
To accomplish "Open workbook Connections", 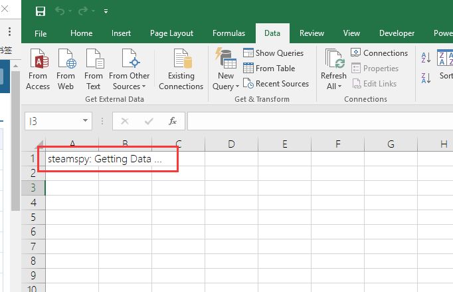I will (x=379, y=53).
